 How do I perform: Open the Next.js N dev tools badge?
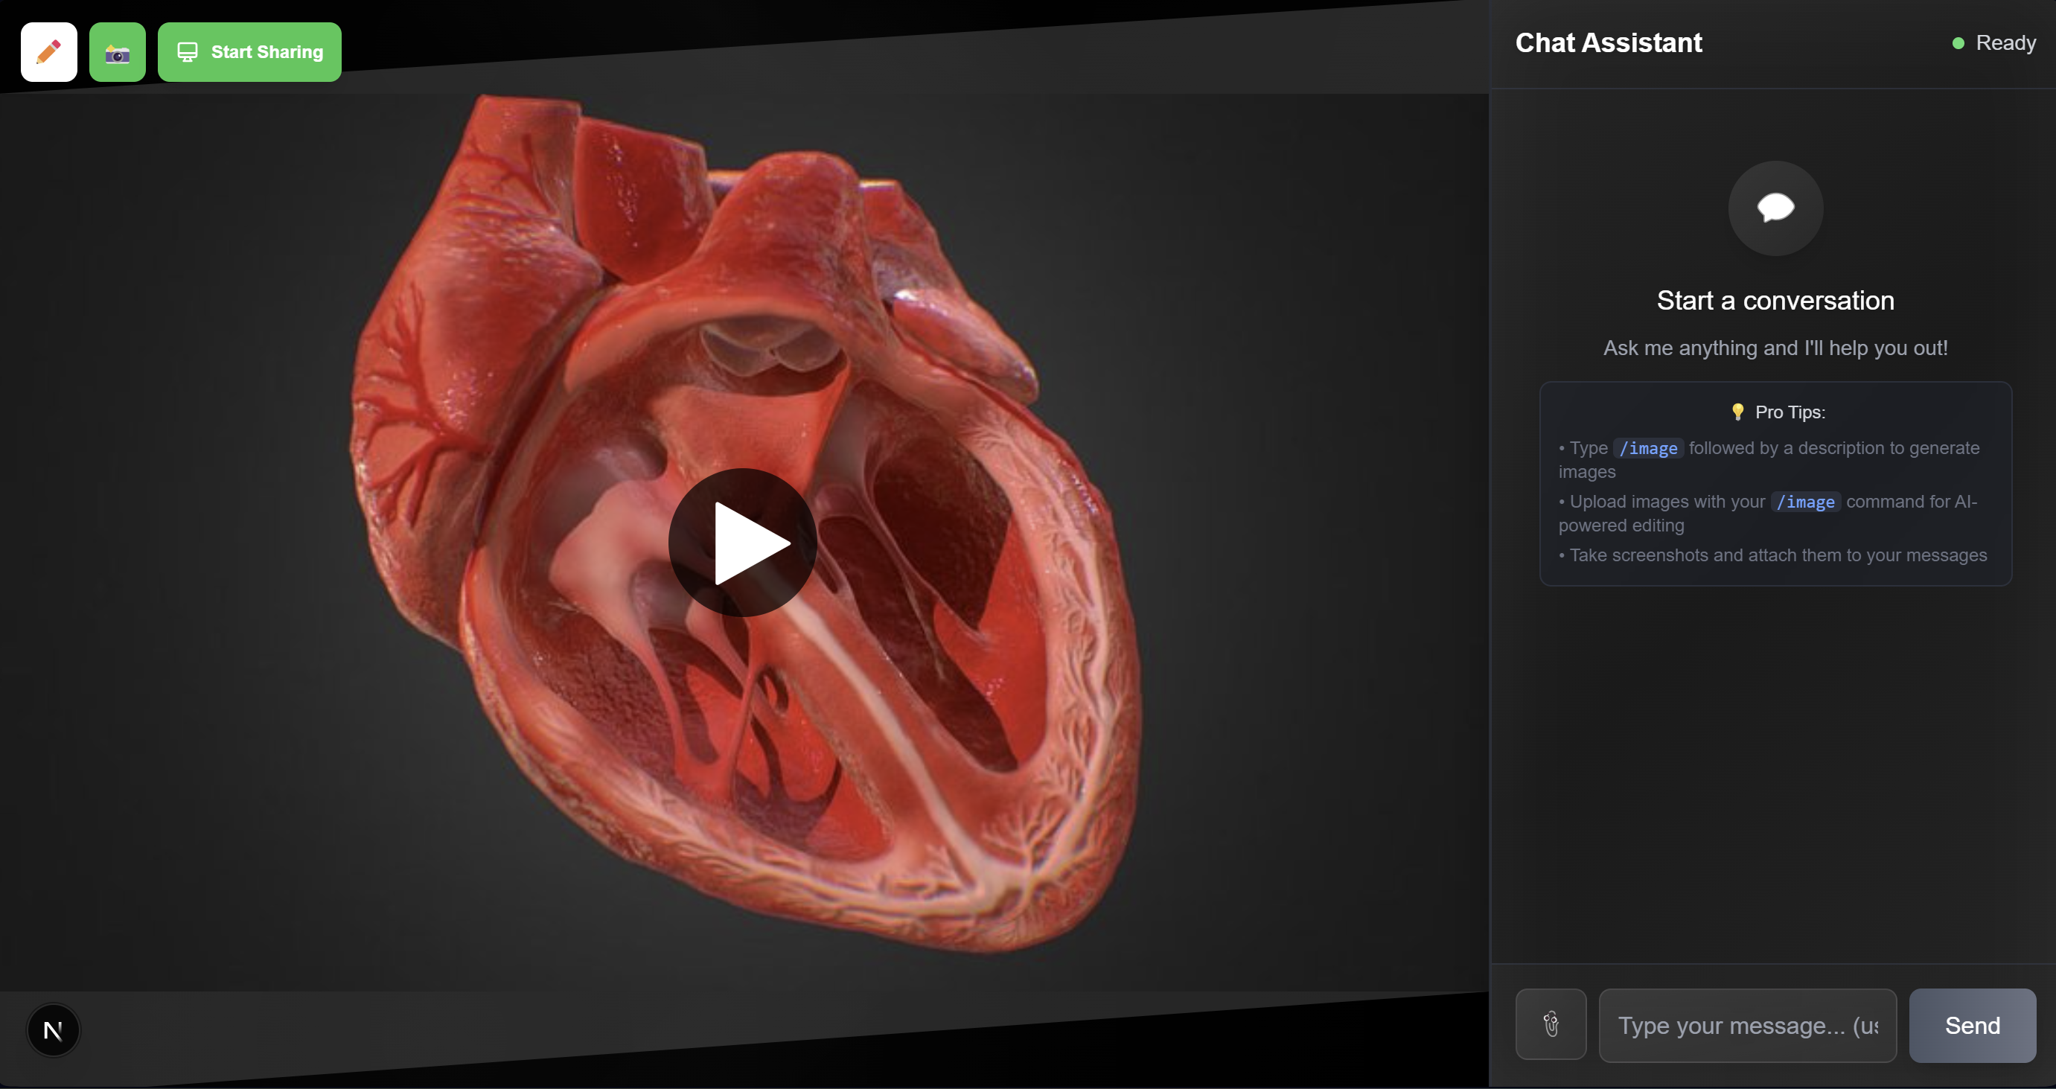pyautogui.click(x=54, y=1030)
